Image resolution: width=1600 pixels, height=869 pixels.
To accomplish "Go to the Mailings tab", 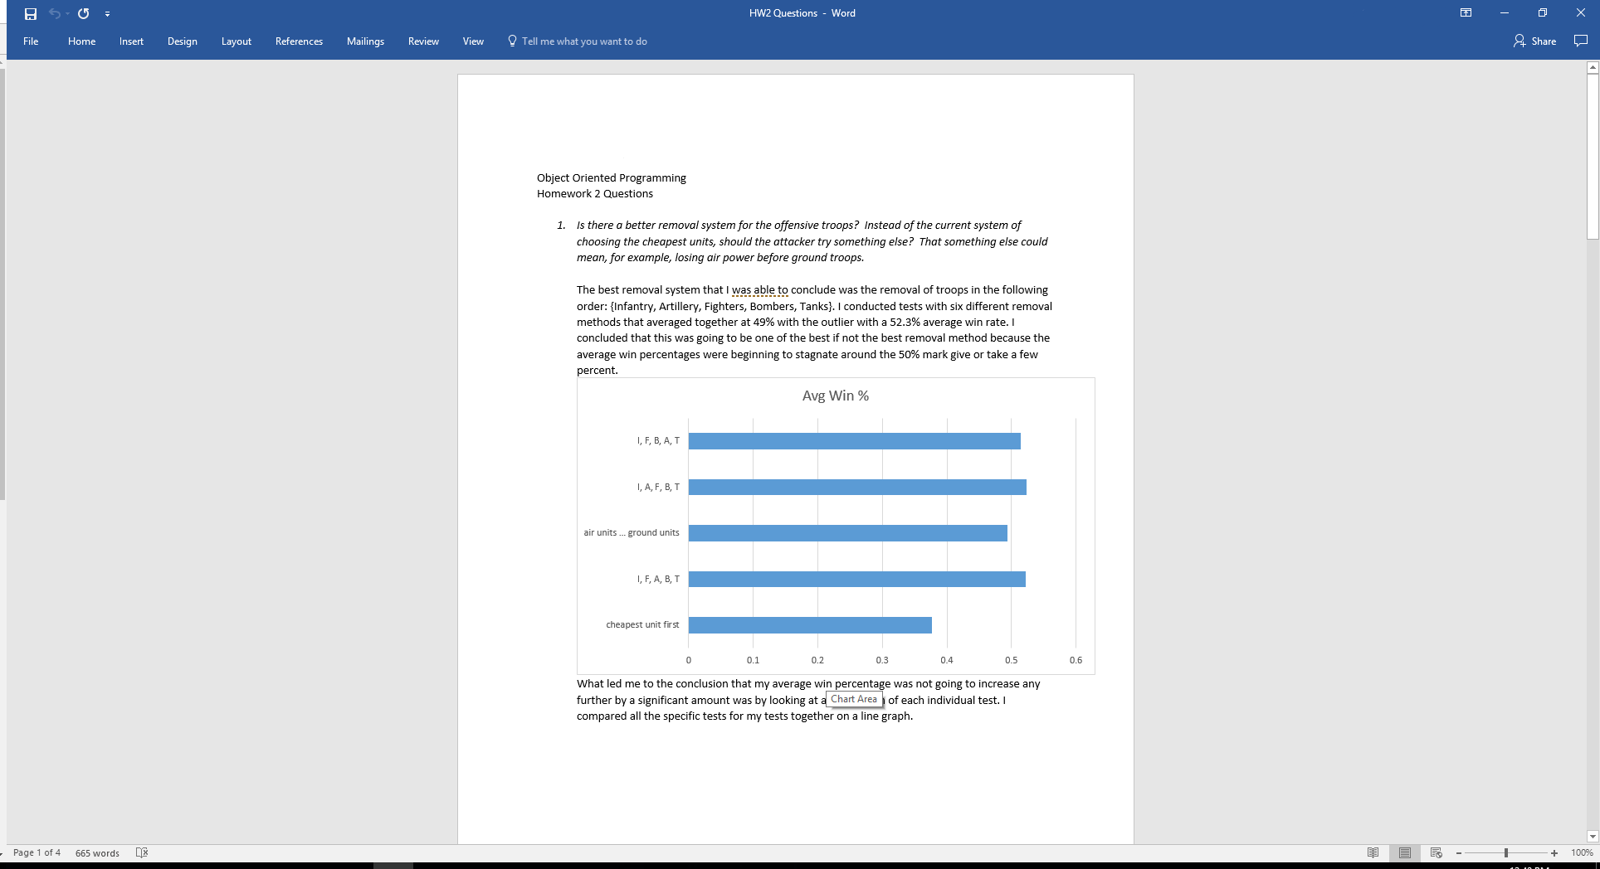I will click(x=365, y=41).
